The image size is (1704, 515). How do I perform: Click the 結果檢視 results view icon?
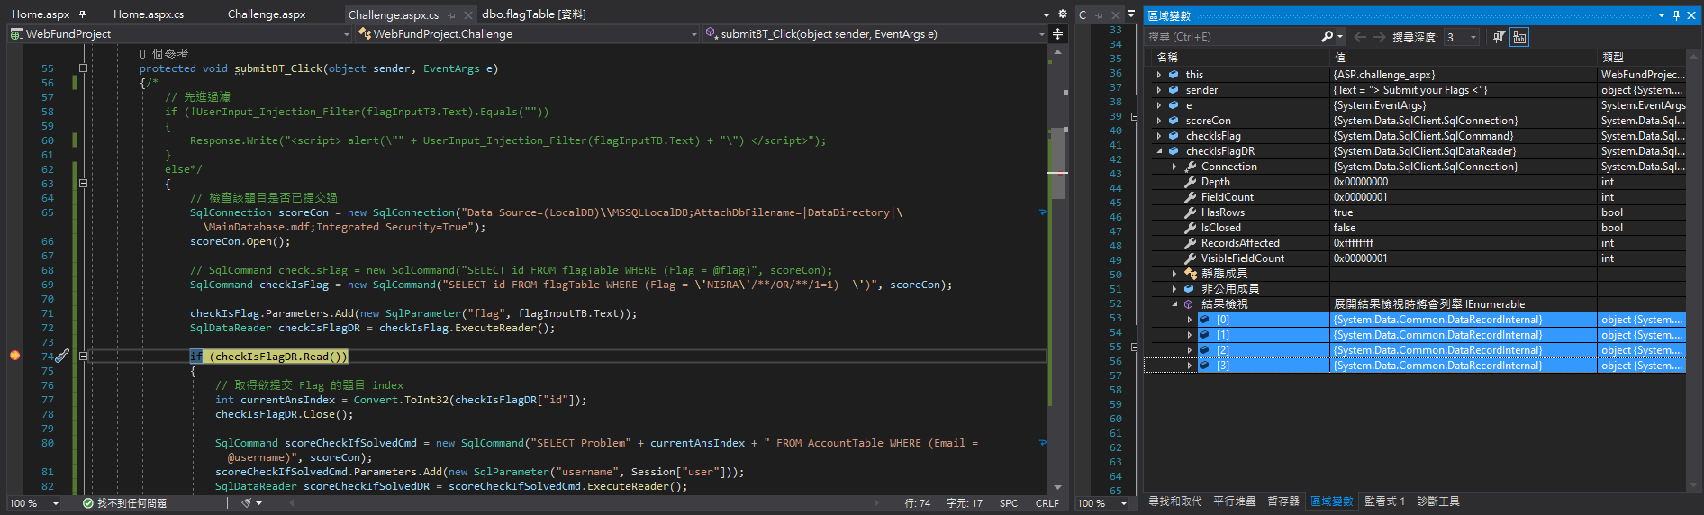(x=1189, y=304)
